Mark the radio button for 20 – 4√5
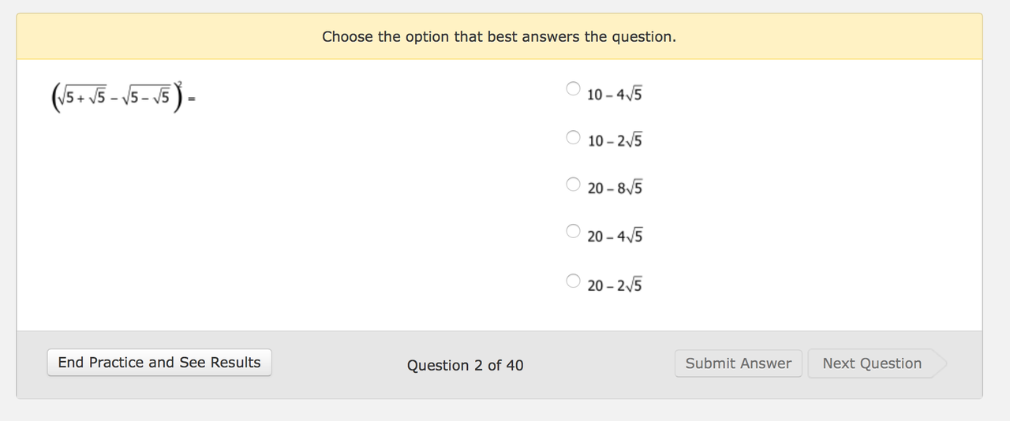Image resolution: width=1010 pixels, height=421 pixels. 574,232
